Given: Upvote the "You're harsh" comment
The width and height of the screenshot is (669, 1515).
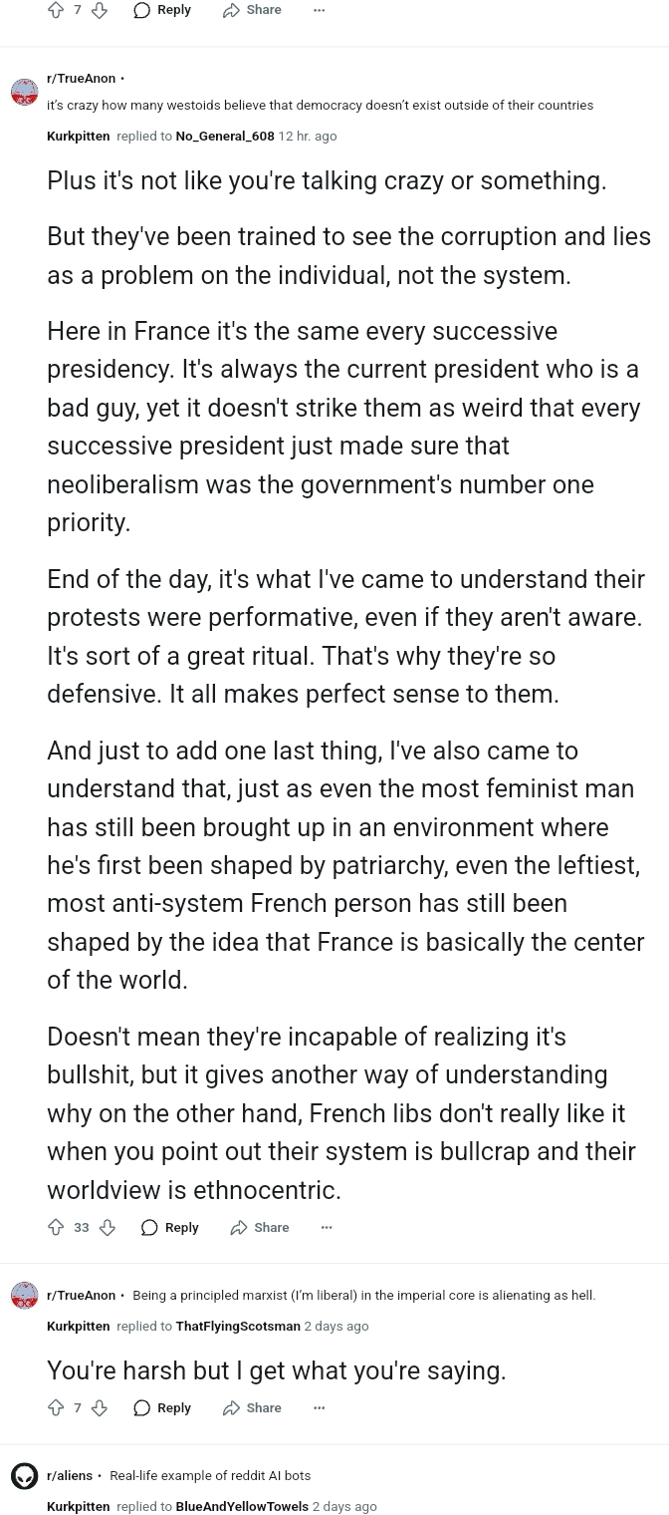Looking at the screenshot, I should click(x=56, y=1407).
